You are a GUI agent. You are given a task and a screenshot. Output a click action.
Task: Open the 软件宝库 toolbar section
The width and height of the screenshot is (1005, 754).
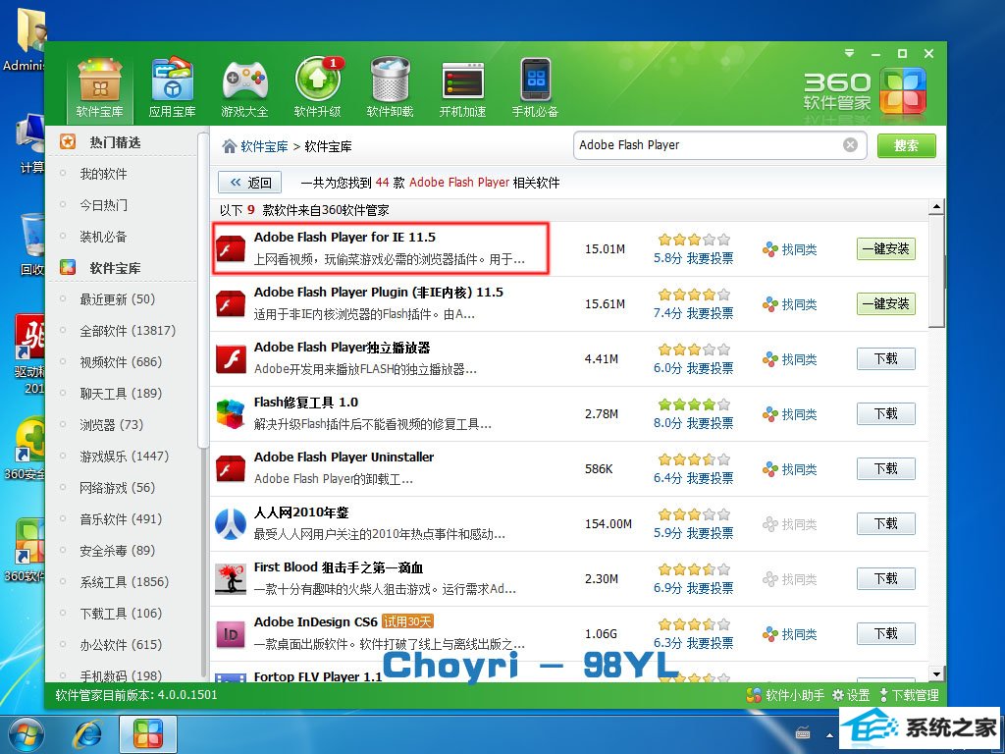99,88
